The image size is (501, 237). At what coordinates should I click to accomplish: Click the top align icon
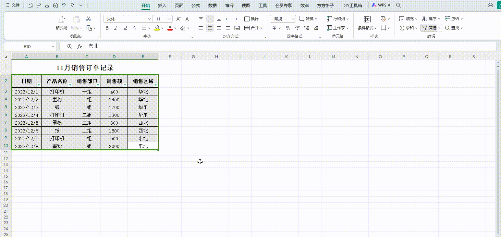pyautogui.click(x=201, y=19)
